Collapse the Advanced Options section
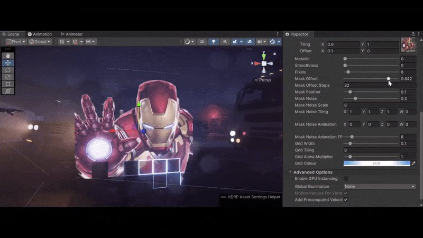This screenshot has width=423, height=238. pyautogui.click(x=290, y=172)
